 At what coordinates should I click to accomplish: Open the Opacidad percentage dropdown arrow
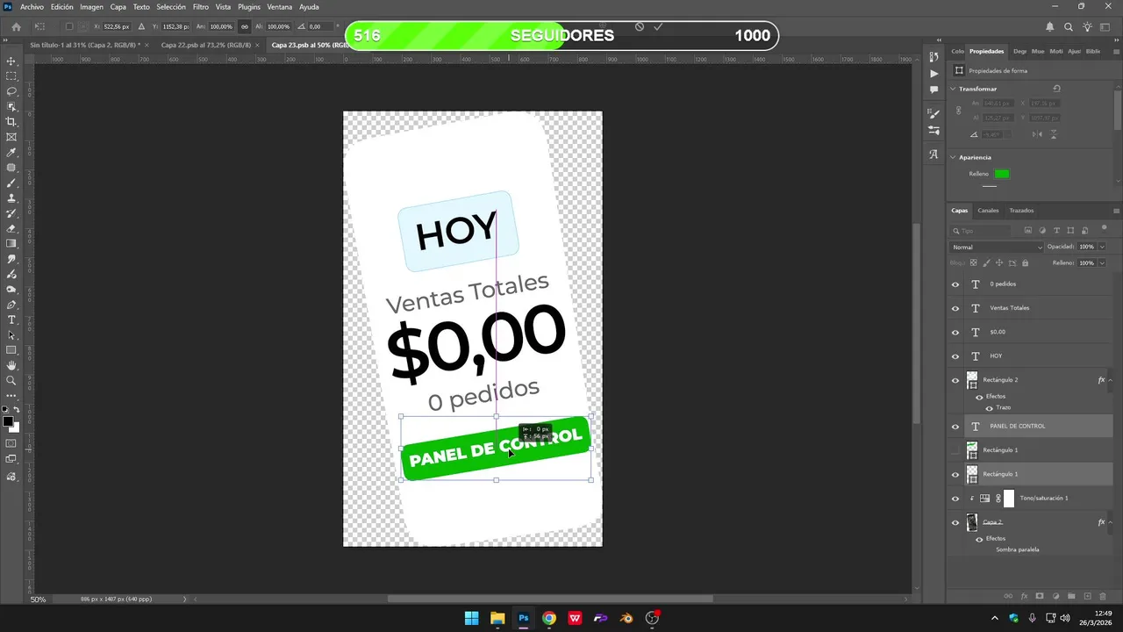pyautogui.click(x=1102, y=248)
